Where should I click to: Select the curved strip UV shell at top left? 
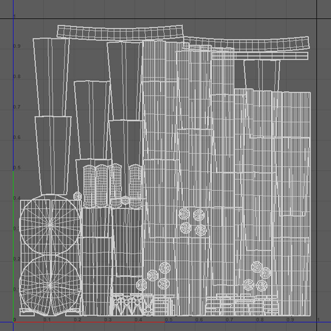(x=120, y=33)
